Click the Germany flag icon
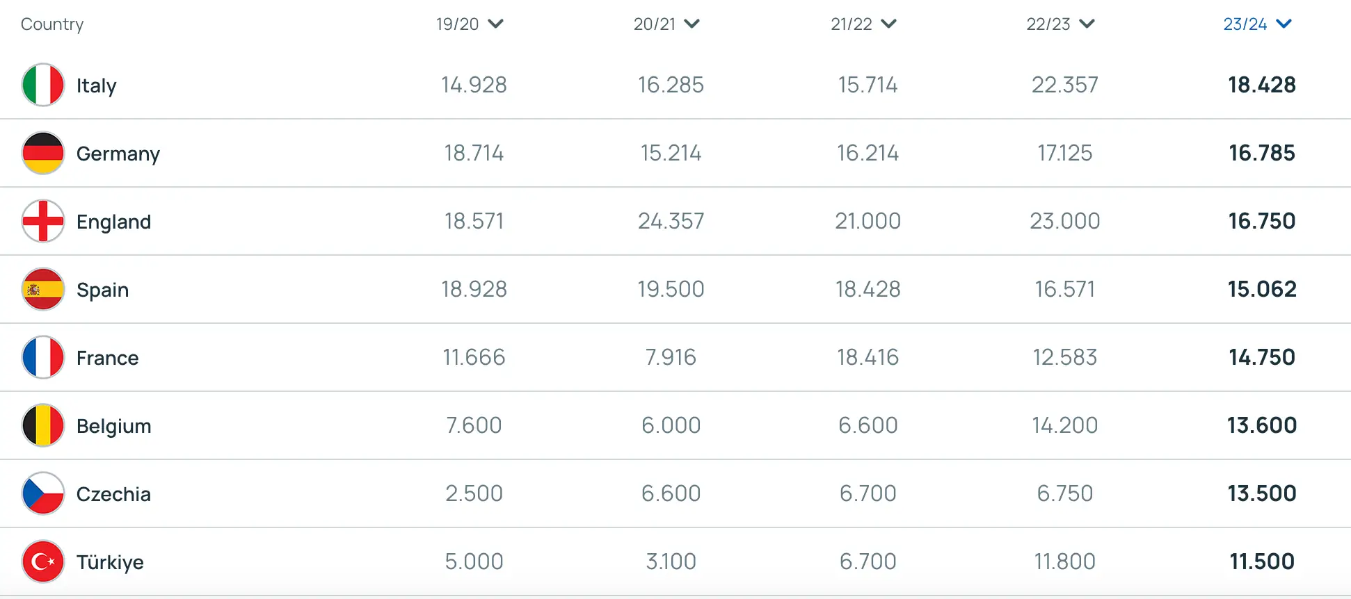Screen dimensions: 1351x599 [x=42, y=153]
